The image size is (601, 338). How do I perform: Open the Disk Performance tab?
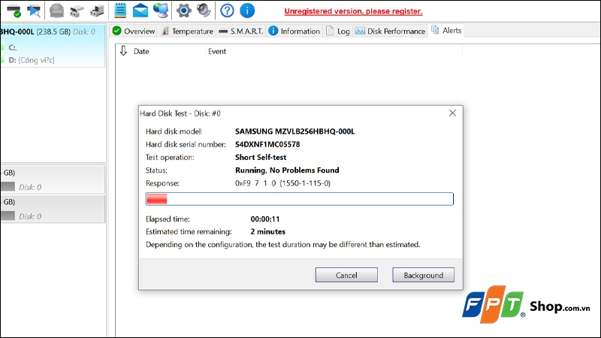pyautogui.click(x=390, y=31)
